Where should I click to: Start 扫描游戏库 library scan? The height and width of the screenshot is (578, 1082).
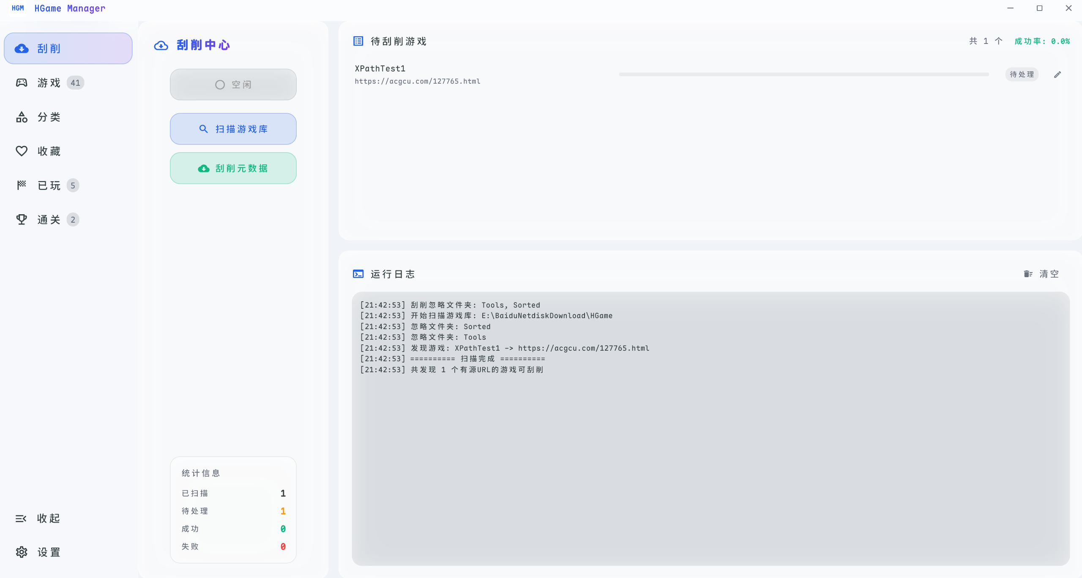pyautogui.click(x=233, y=129)
